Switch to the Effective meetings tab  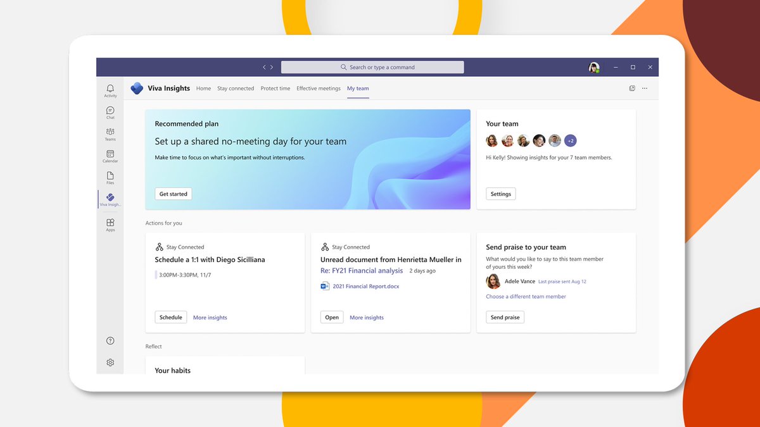(319, 89)
